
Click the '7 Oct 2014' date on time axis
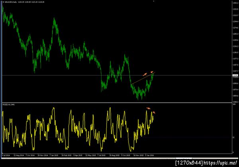(x=30, y=155)
